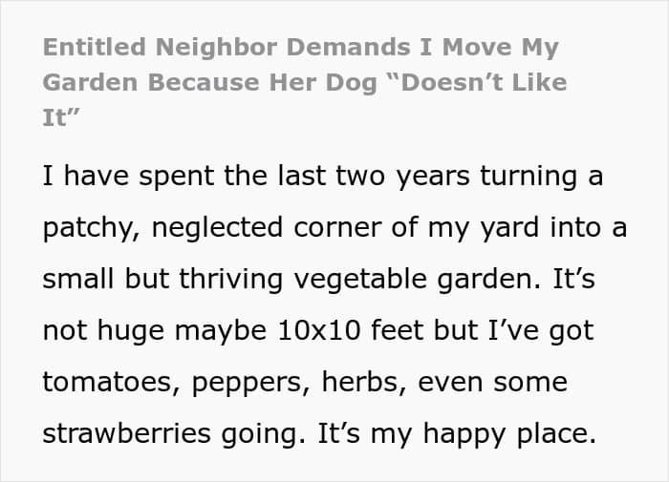Screen dimensions: 669x482
Task: Click the heading's final word "It"
Action: click(x=54, y=117)
